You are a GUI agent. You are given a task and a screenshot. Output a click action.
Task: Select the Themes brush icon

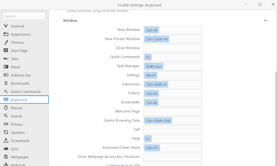click(6, 42)
